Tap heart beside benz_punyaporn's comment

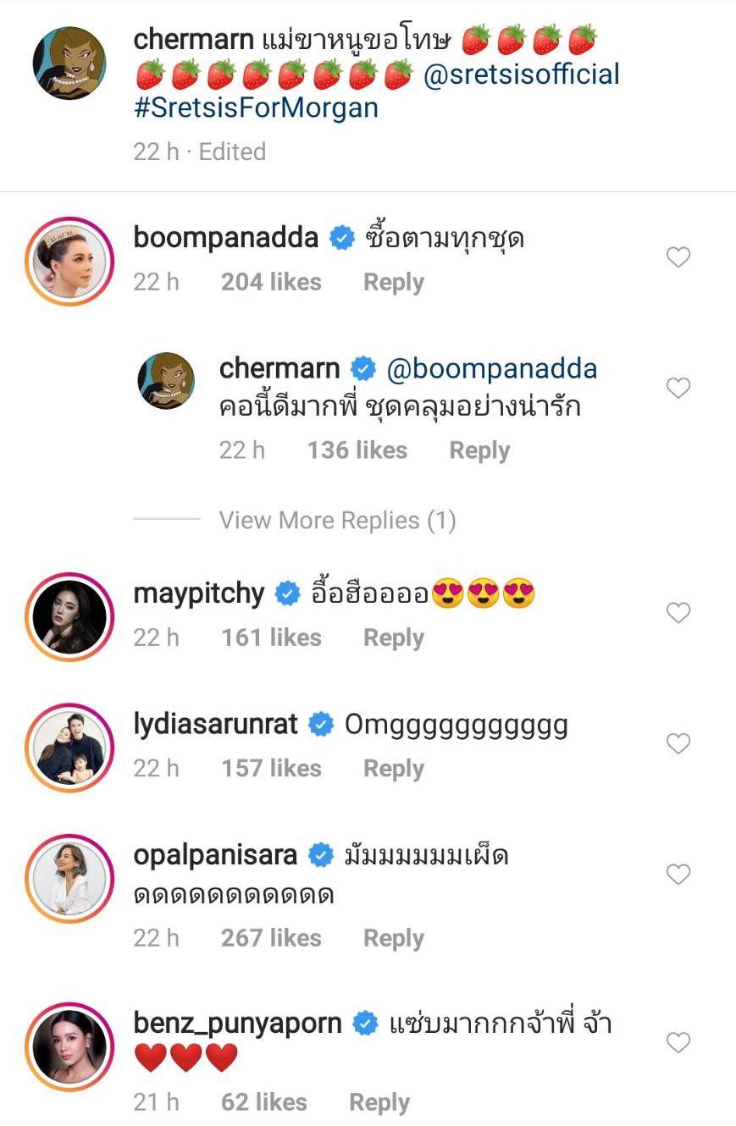tap(678, 1043)
